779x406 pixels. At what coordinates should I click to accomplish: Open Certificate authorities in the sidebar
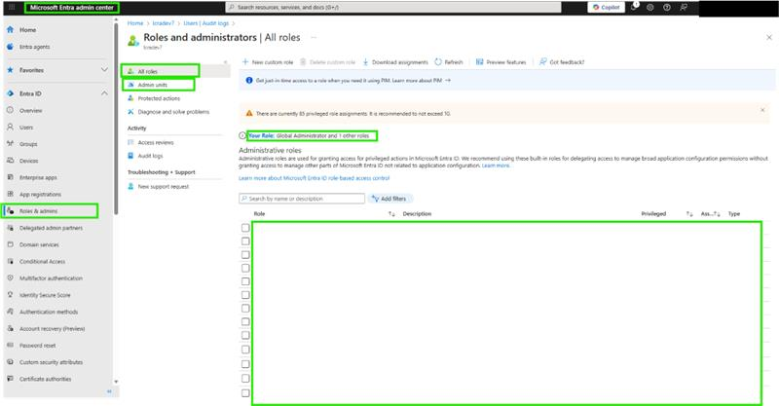click(x=45, y=379)
